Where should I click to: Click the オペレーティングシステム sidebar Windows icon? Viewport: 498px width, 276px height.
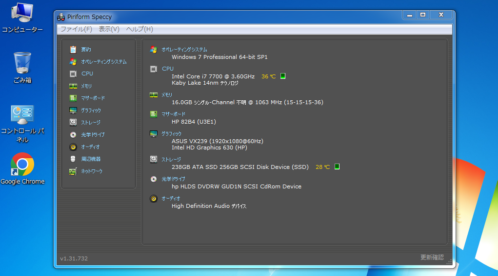pyautogui.click(x=73, y=61)
